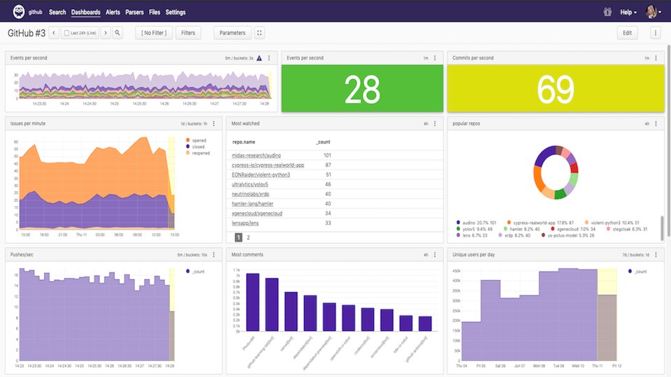Go to page 2 of Most watched table
This screenshot has width=671, height=377.
pyautogui.click(x=248, y=237)
